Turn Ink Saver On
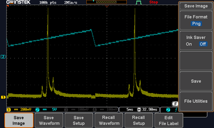Image resolution: width=214 pixels, height=128 pixels. (x=189, y=44)
